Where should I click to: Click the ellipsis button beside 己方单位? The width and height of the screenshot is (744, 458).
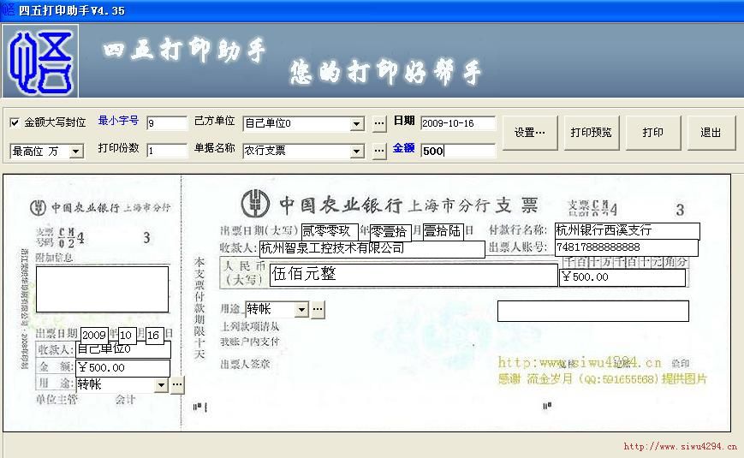(x=379, y=124)
